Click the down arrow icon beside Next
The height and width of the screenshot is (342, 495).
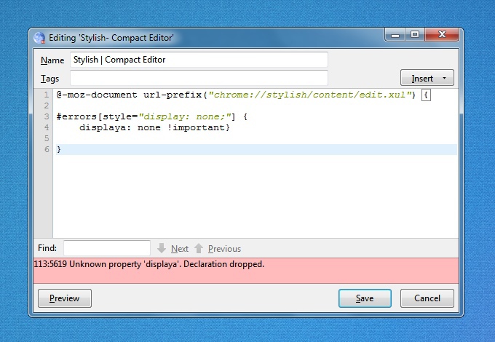162,248
